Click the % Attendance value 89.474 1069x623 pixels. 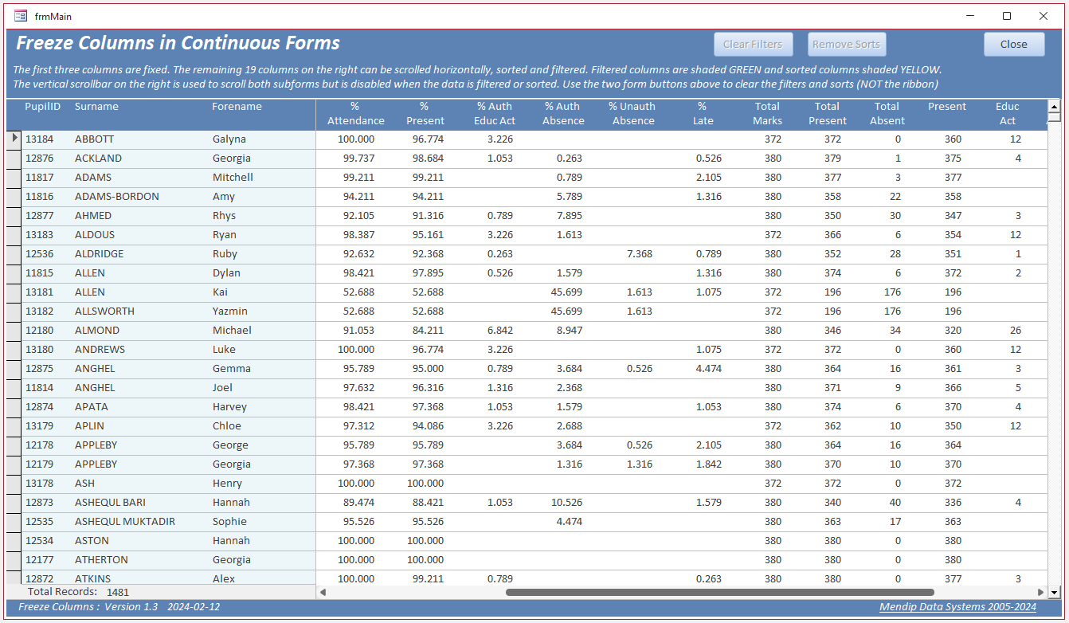coord(358,503)
